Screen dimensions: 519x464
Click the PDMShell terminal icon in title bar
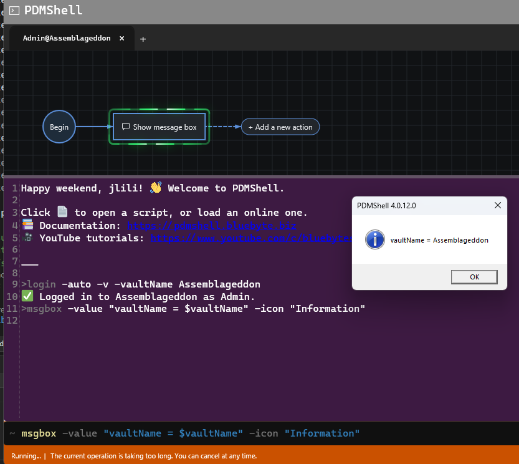14,11
